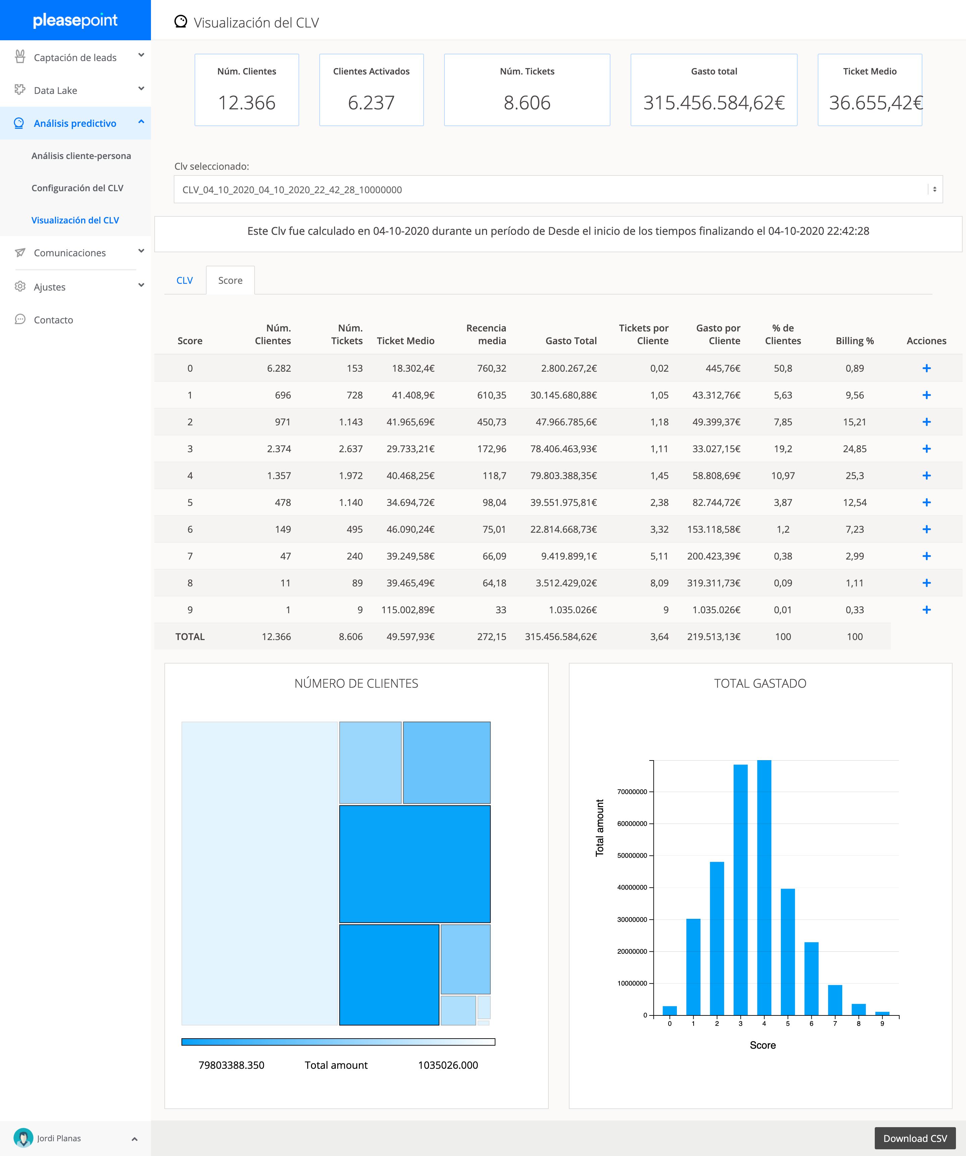Screen dimensions: 966x1156
Task: Expand the Data Lake chevron
Action: coord(141,89)
